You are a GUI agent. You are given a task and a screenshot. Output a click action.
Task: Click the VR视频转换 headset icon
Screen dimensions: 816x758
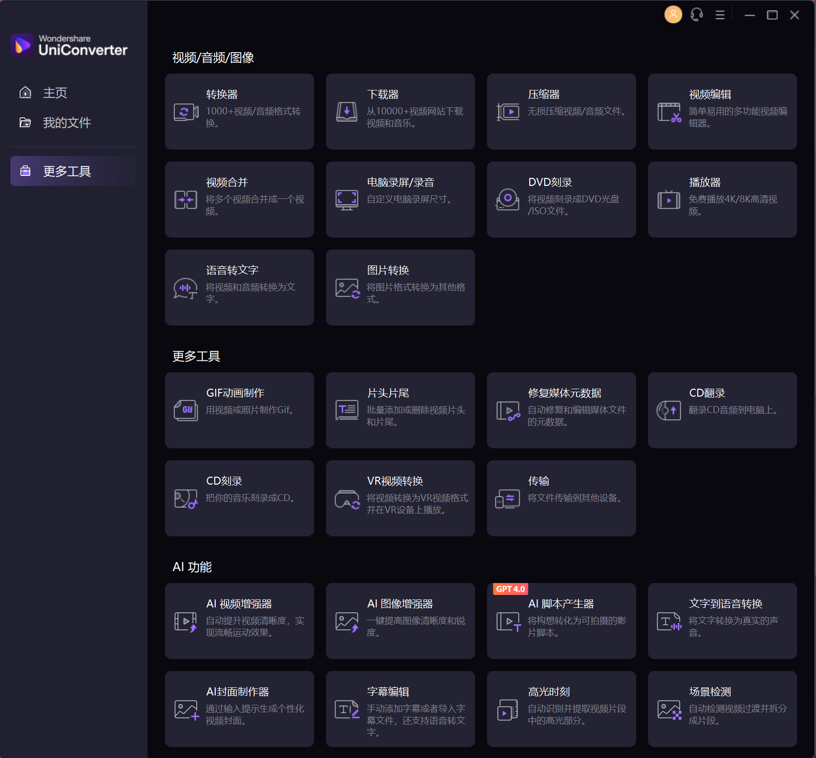tap(347, 499)
